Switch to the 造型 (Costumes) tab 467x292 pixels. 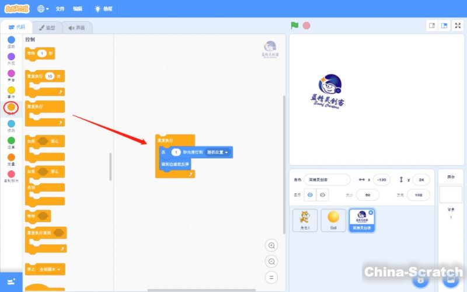point(47,27)
